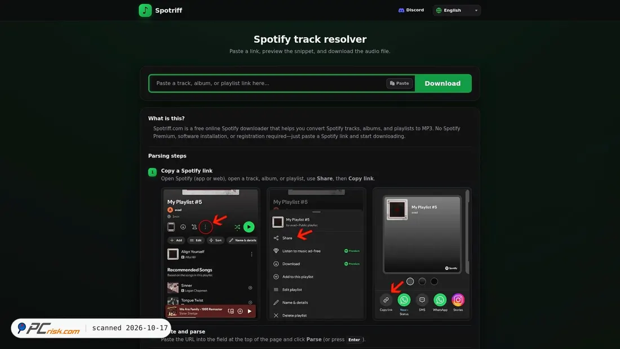Click the green play button in playlist tutorial
Screen dimensions: 620x349
coord(249,227)
